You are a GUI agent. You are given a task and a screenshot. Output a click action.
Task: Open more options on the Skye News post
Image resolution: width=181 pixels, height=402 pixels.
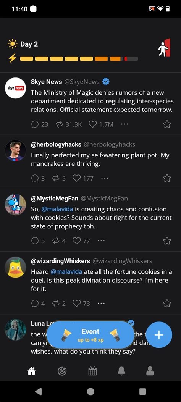click(x=124, y=124)
